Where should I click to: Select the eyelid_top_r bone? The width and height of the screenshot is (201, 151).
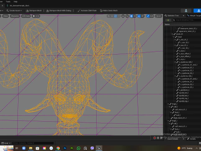tap(184, 101)
